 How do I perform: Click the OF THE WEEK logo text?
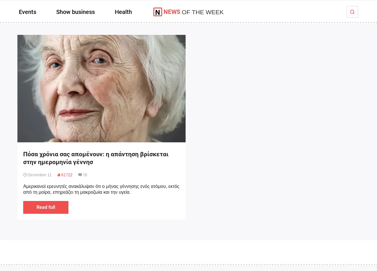click(x=203, y=12)
